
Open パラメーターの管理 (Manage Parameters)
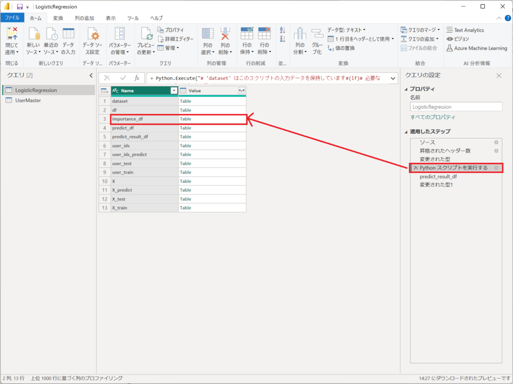click(120, 41)
